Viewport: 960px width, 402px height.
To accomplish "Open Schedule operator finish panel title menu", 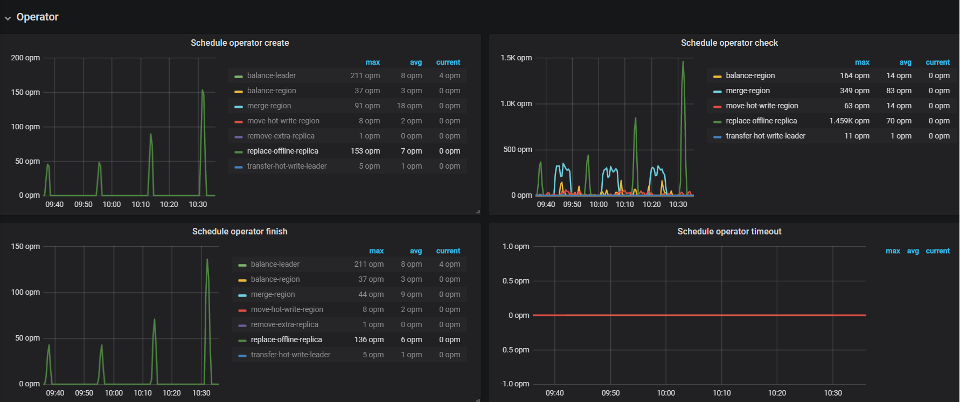I will point(240,231).
